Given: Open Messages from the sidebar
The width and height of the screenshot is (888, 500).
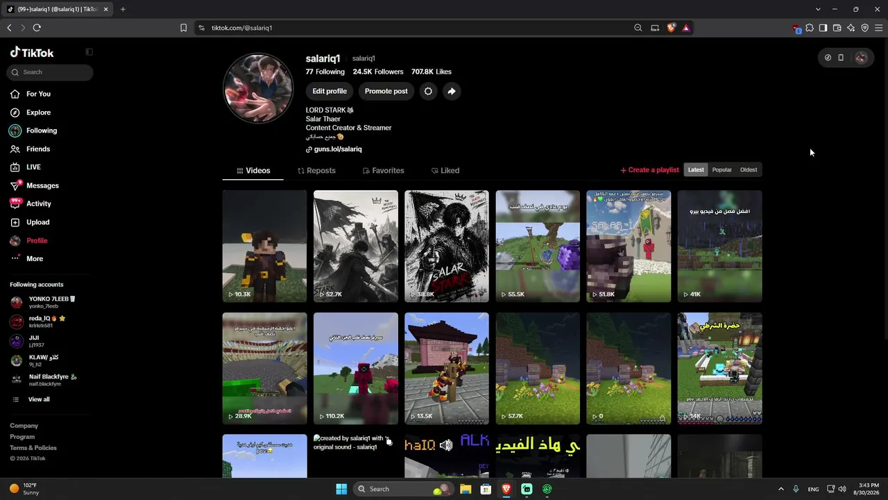Looking at the screenshot, I should point(34,185).
